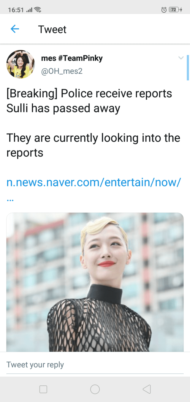Open the attached tweet photo
Viewport: 190px width, 402px height.
tap(95, 282)
